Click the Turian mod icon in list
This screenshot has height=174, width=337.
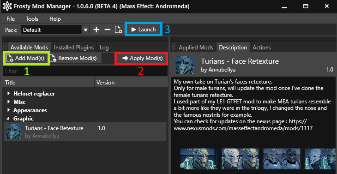(x=14, y=132)
